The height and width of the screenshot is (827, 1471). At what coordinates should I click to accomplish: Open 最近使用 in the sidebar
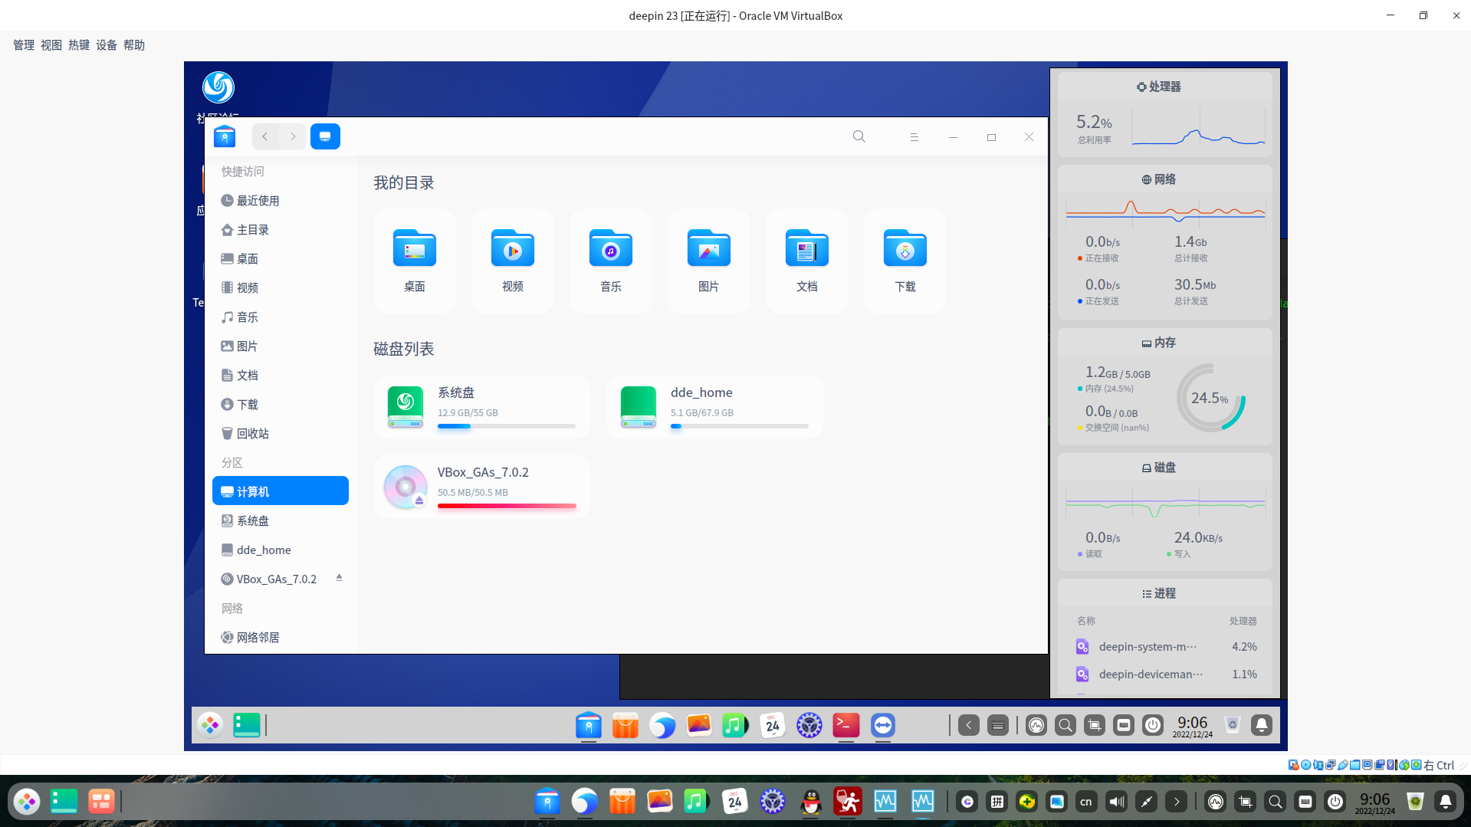[281, 201]
